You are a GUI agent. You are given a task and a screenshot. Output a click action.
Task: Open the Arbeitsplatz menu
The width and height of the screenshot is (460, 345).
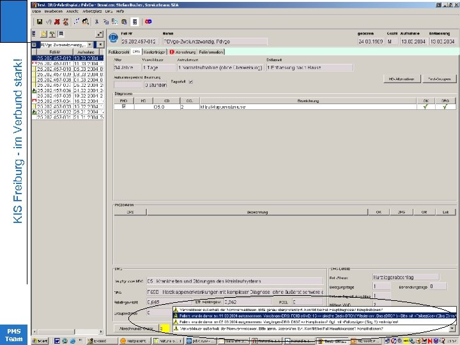(x=92, y=11)
